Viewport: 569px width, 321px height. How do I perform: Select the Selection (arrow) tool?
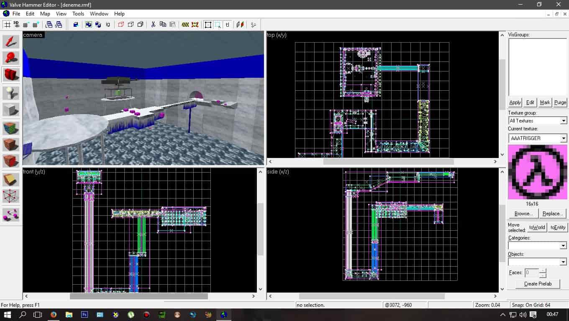point(11,41)
